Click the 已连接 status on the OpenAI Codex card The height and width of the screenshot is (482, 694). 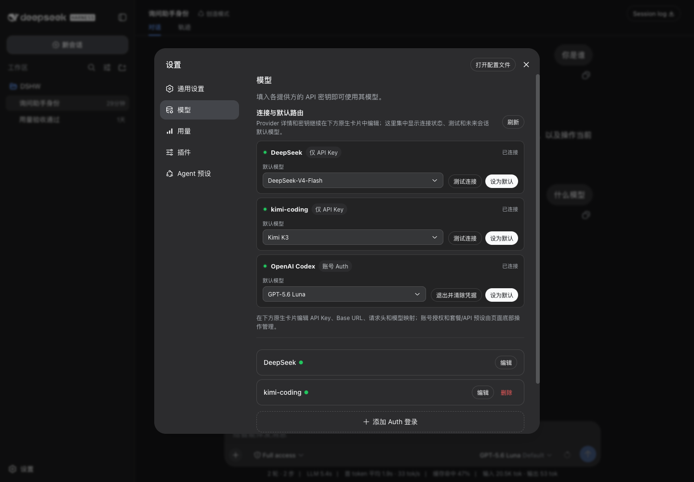pos(510,266)
